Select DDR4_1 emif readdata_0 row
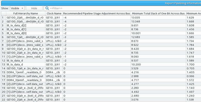 [24, 72]
